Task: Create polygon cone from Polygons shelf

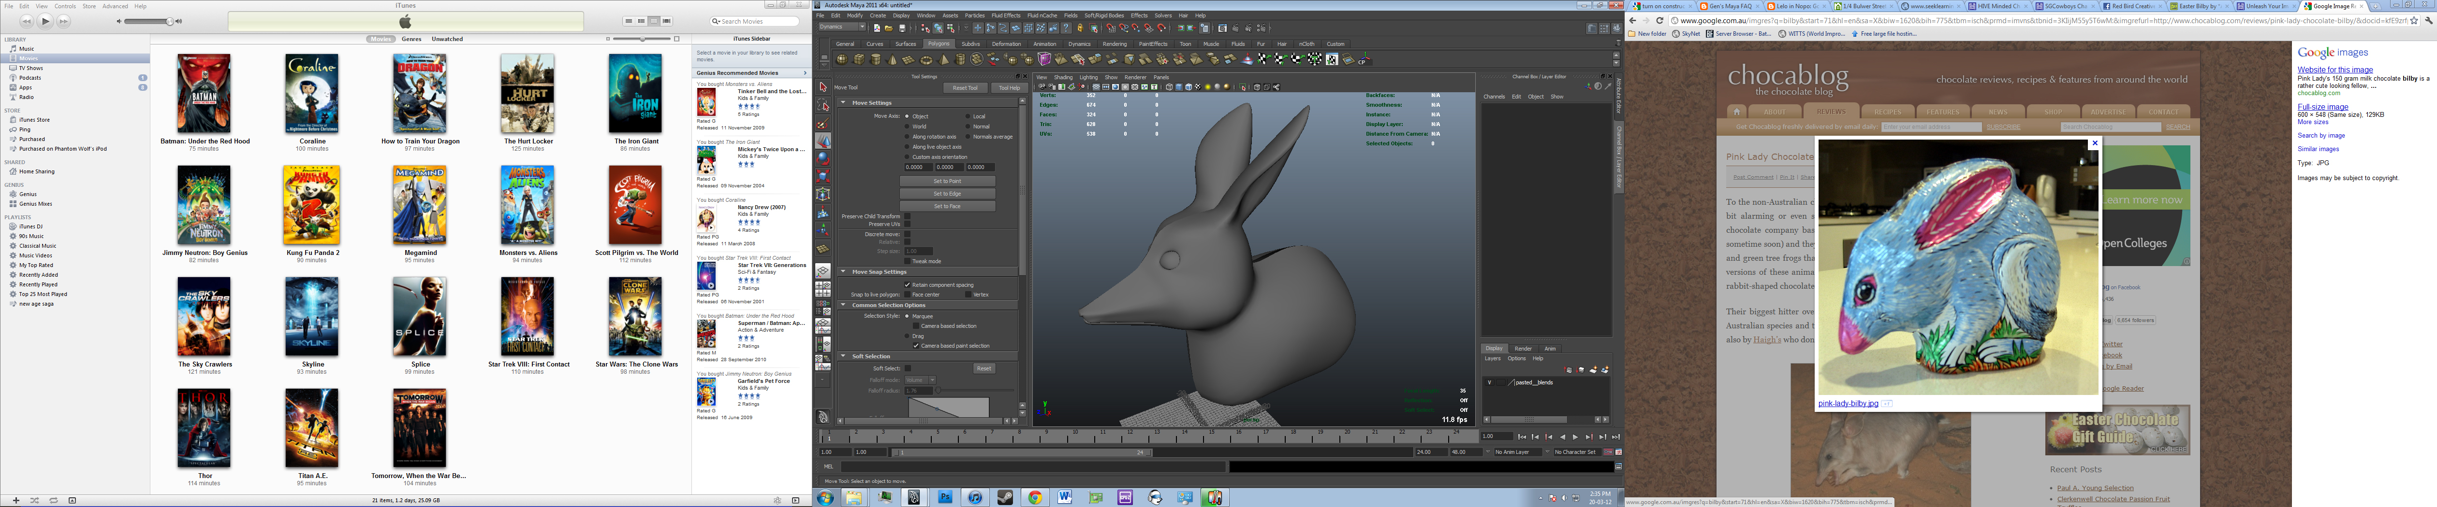Action: 892,59
